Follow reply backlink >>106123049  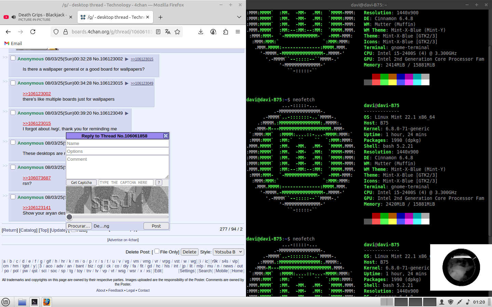[x=142, y=83]
